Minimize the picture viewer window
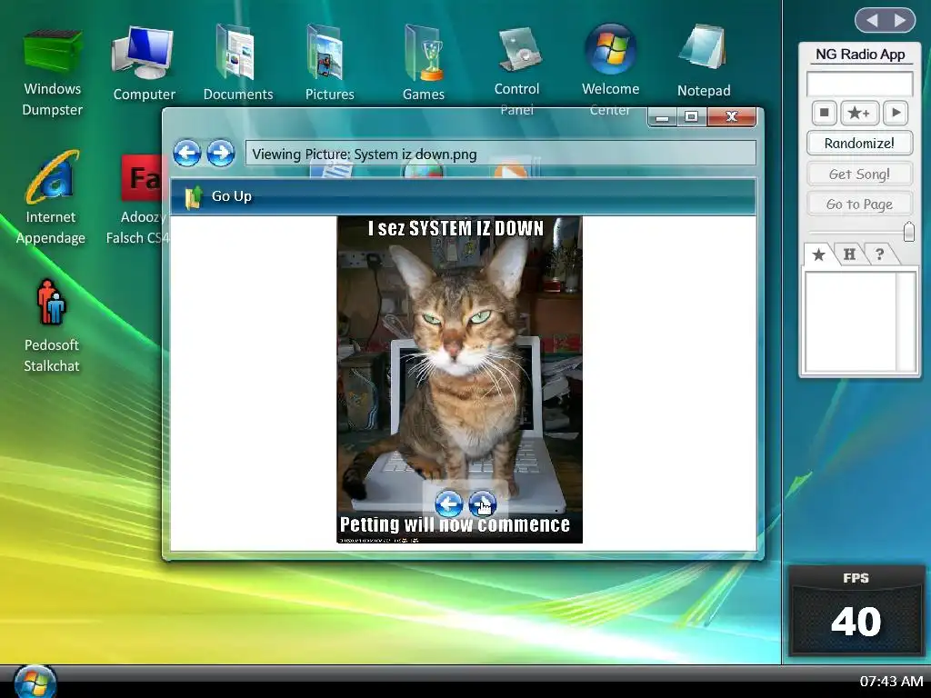 point(663,117)
